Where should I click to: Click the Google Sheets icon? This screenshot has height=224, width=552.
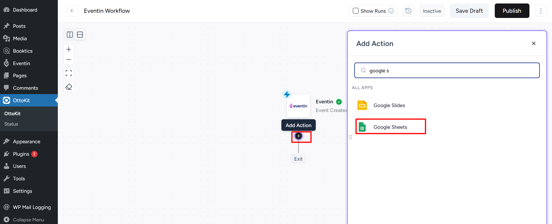362,127
